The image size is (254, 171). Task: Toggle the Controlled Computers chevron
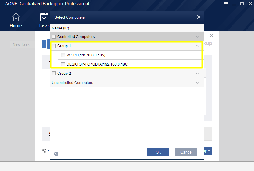pos(197,36)
